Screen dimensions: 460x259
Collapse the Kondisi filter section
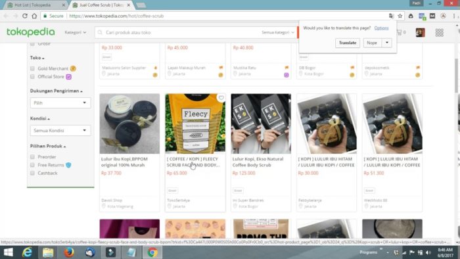coord(40,118)
